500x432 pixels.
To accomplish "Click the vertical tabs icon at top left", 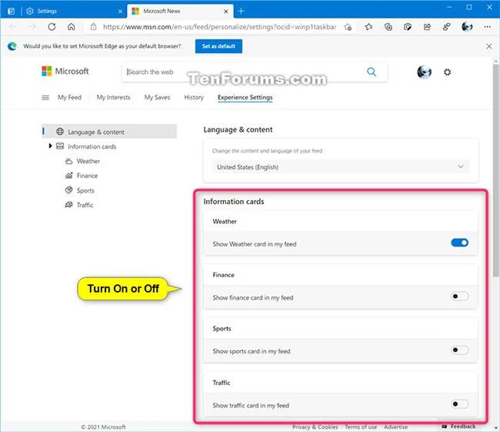I will click(11, 12).
